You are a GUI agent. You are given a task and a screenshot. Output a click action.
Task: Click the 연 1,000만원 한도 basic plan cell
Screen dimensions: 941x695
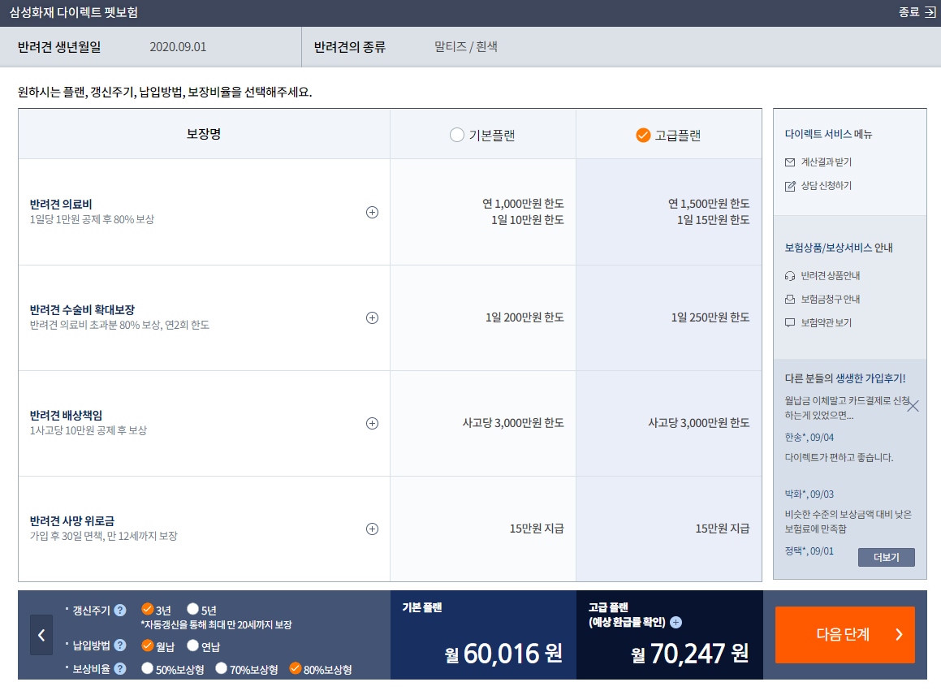coord(524,204)
